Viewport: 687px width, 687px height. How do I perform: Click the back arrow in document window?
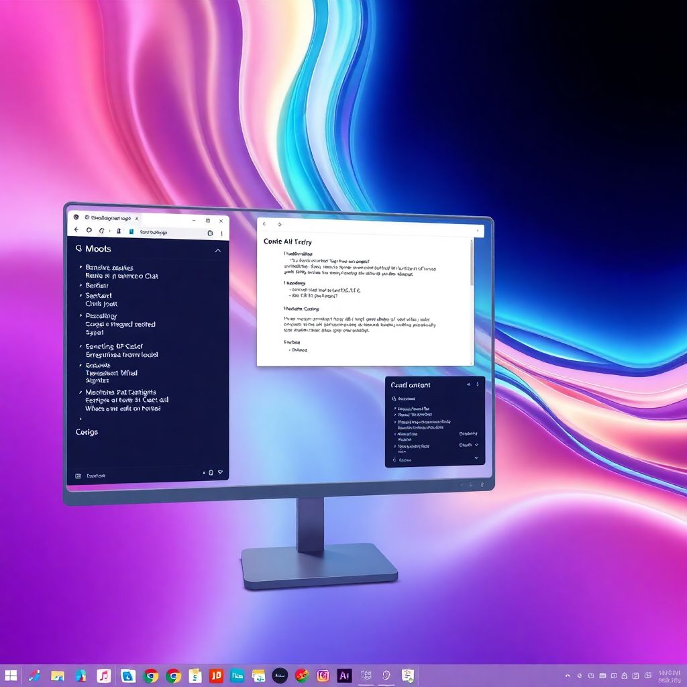click(264, 224)
